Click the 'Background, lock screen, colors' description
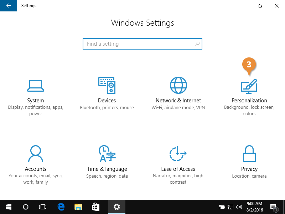Viewport: 285px width, 214px height. tap(249, 111)
